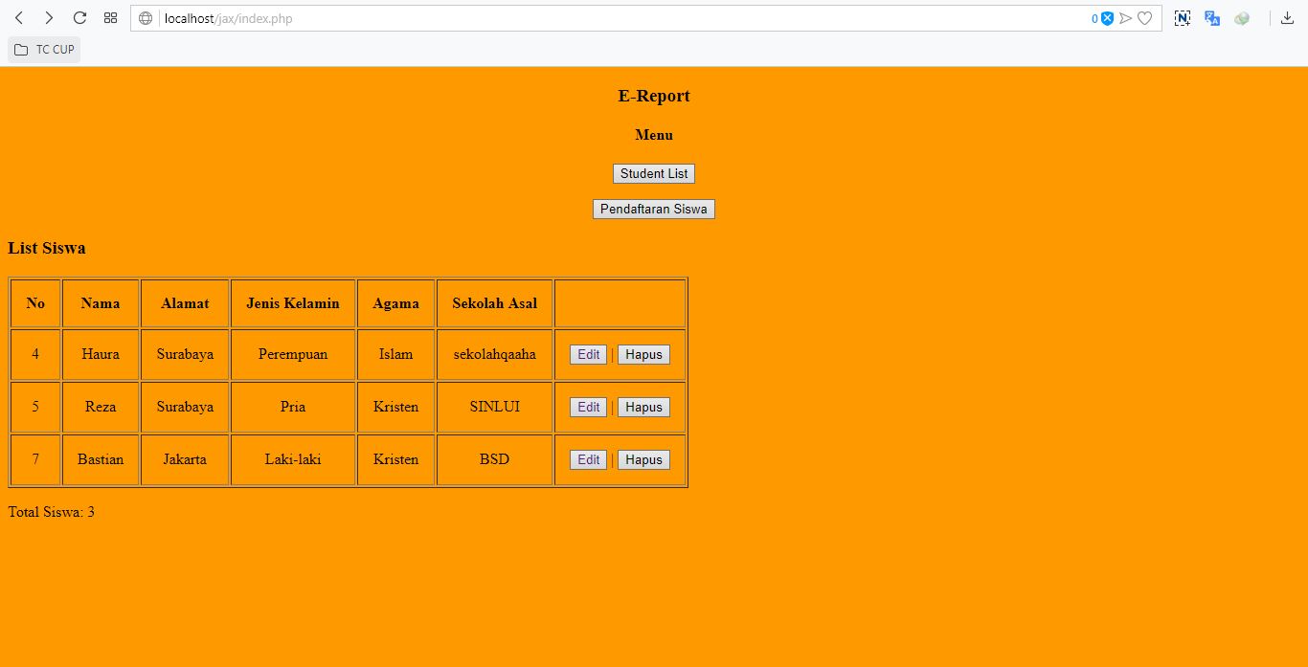Screen dimensions: 1308x667
Task: Open the tab tiles grid icon
Action: tap(110, 17)
